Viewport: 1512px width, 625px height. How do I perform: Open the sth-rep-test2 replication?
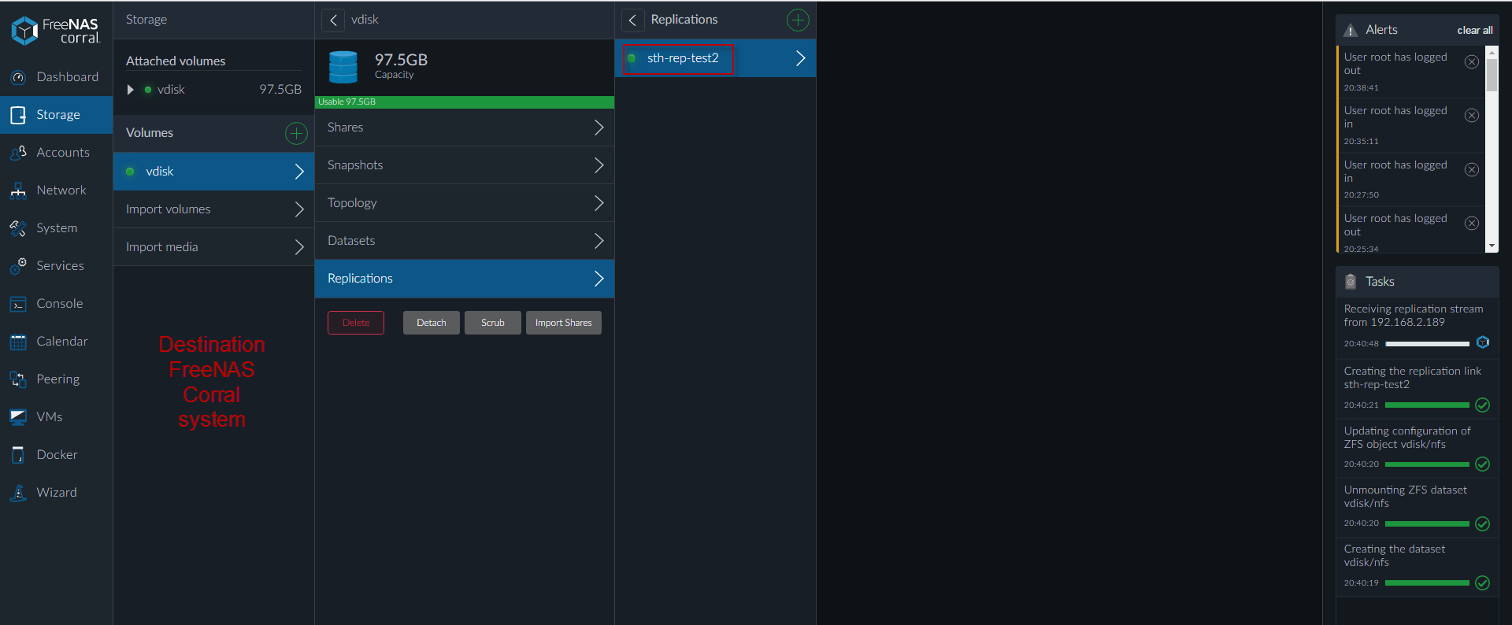715,58
